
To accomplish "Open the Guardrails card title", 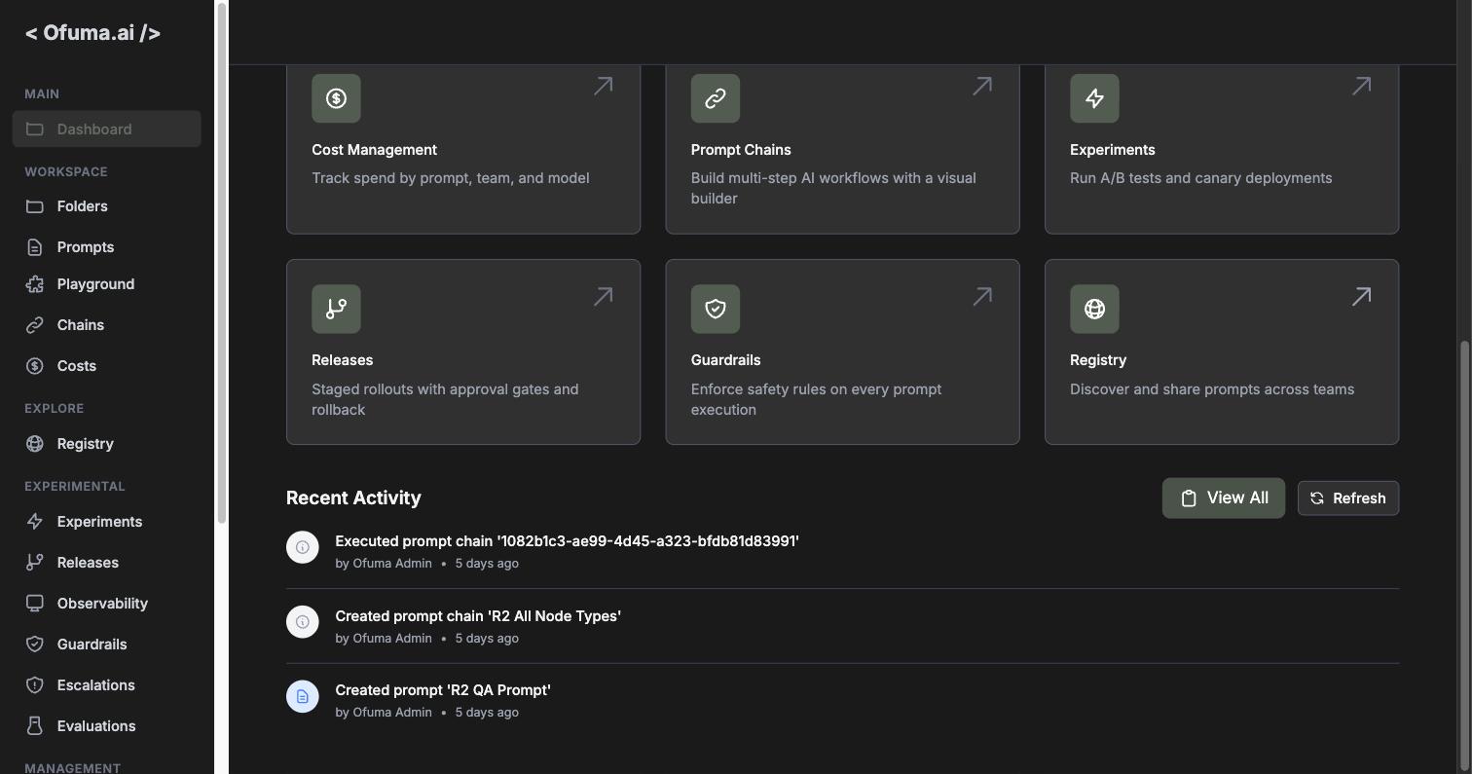I will pyautogui.click(x=725, y=360).
